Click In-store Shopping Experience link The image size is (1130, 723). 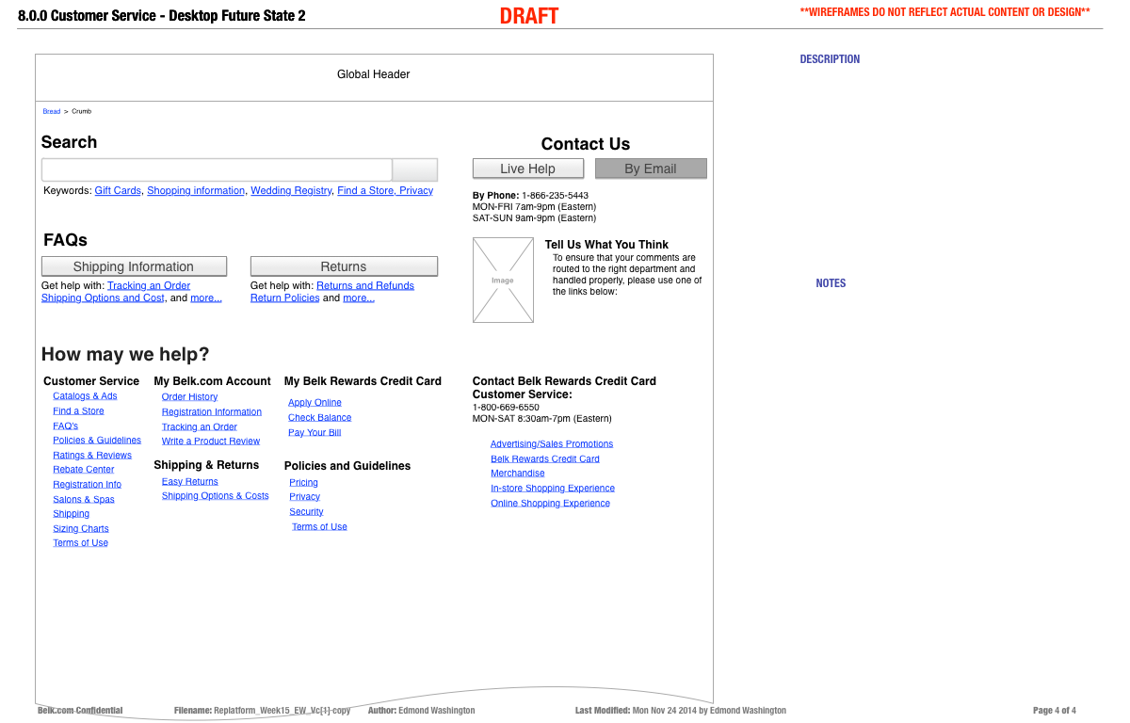coord(553,488)
